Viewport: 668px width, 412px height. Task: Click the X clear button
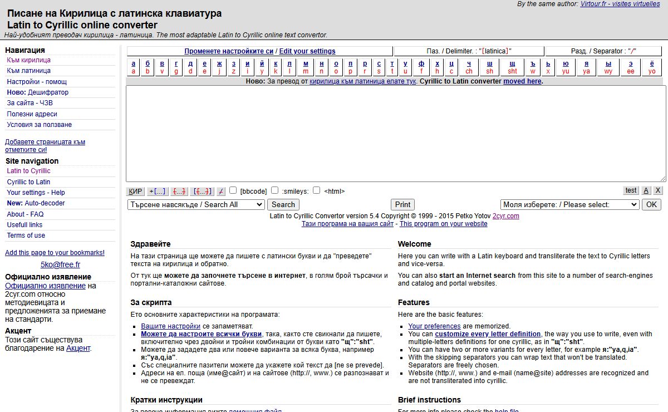click(x=658, y=190)
